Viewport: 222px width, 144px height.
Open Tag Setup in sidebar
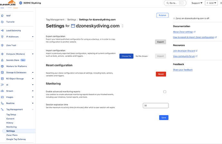11,114
